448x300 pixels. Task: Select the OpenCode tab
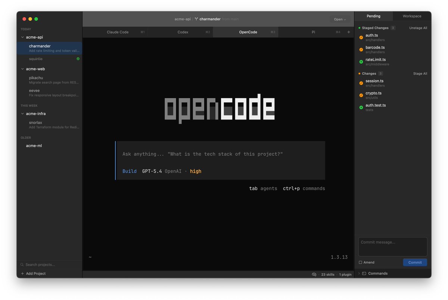[246, 32]
